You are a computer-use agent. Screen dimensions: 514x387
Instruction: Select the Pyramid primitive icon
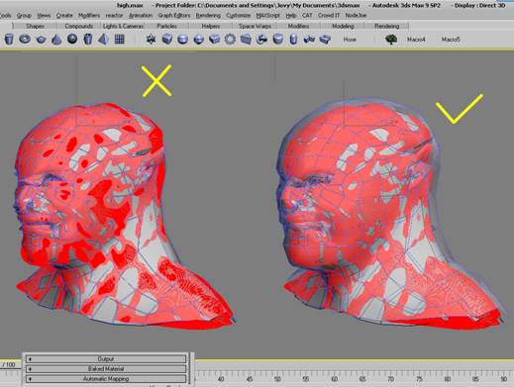[x=103, y=40]
